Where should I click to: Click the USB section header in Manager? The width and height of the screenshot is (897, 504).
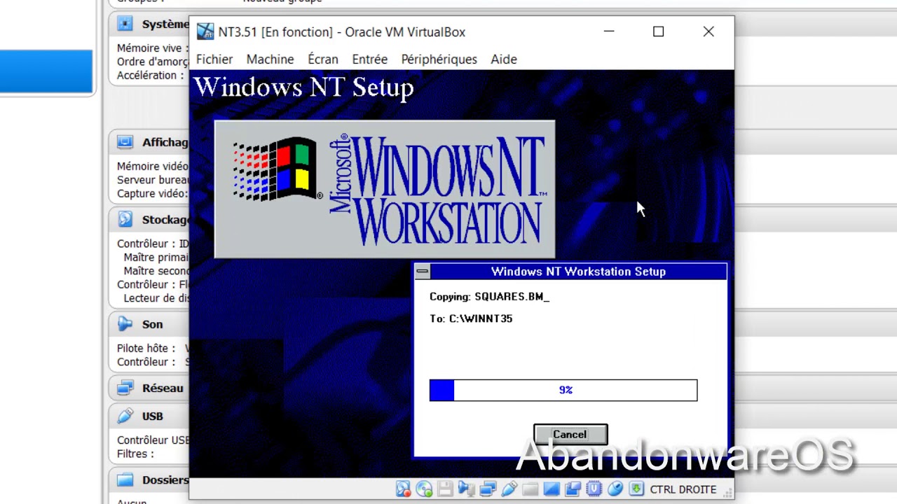pos(152,416)
